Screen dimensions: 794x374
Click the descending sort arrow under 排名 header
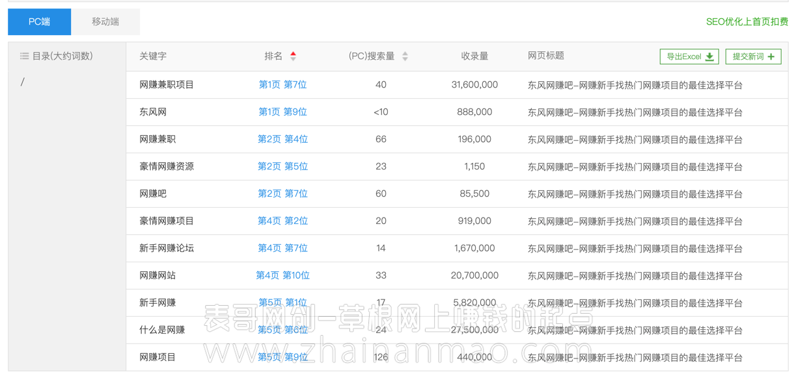tap(293, 59)
